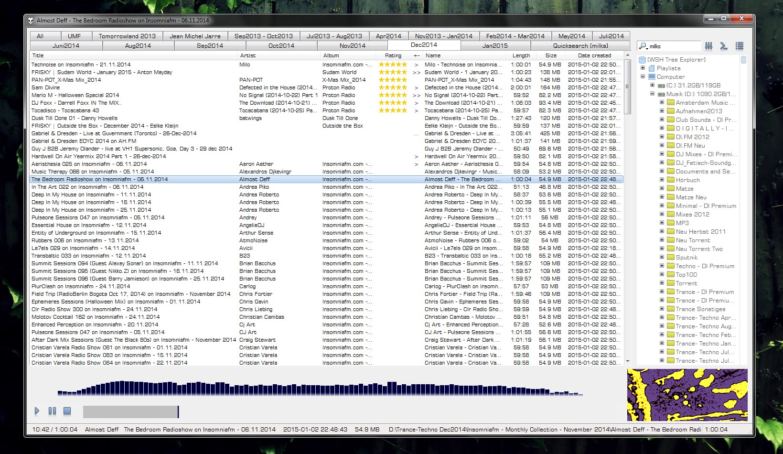Click rating stars of PAN-POT X-Mas Mix row
The image size is (783, 454).
393,80
